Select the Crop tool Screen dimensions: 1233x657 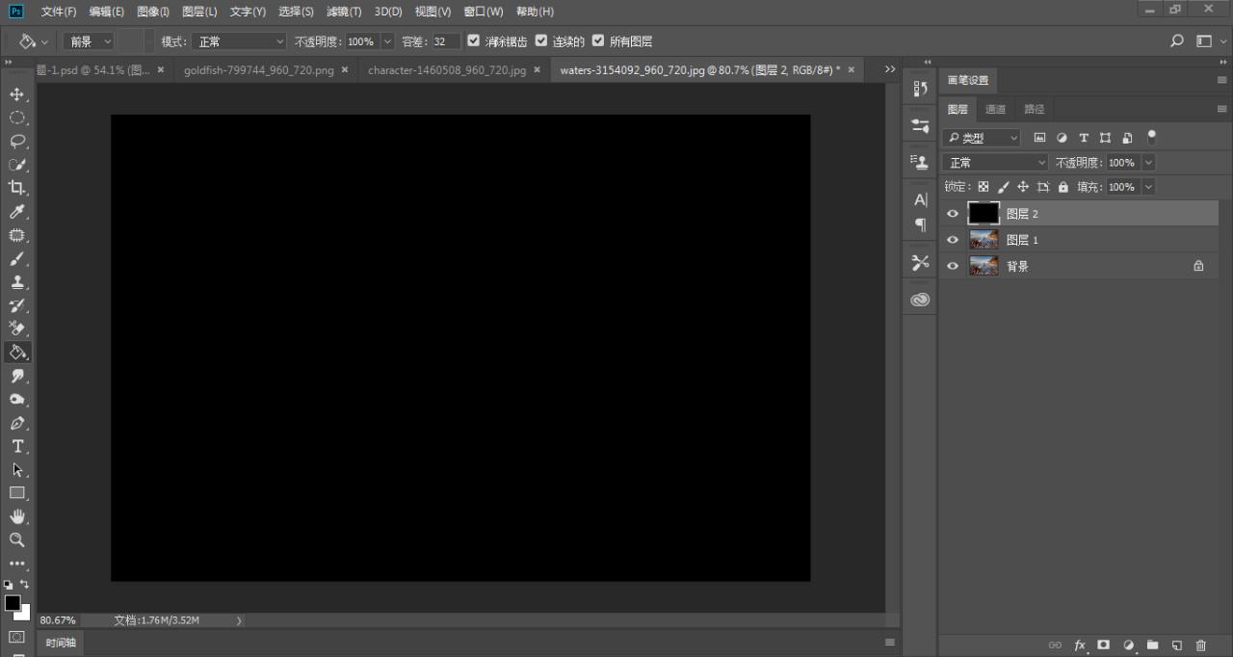tap(16, 188)
